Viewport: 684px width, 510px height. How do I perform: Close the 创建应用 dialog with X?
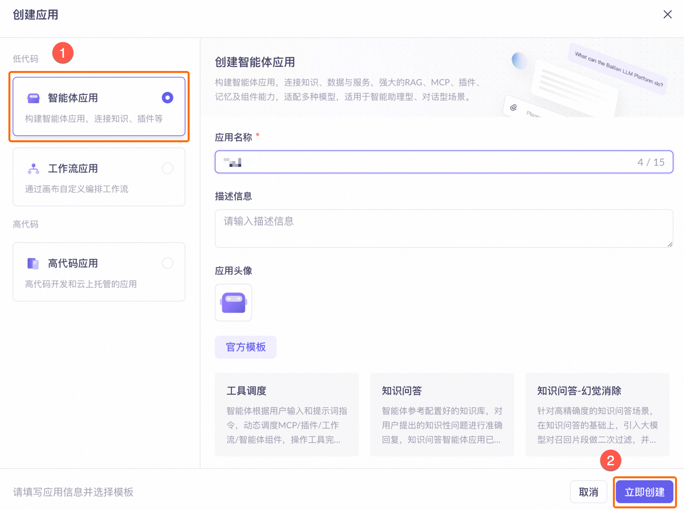coord(667,15)
